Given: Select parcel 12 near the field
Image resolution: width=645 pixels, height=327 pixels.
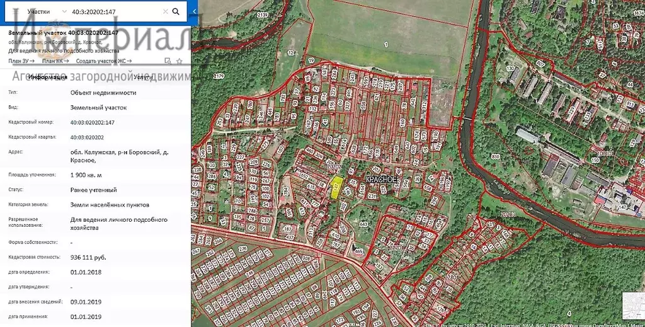Looking at the screenshot, I should point(290,54).
